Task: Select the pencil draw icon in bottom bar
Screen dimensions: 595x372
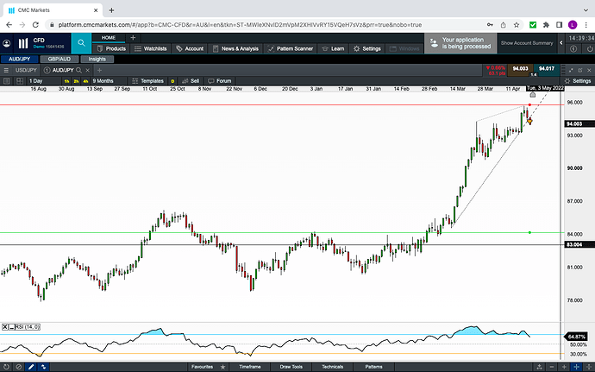Action: point(32,367)
